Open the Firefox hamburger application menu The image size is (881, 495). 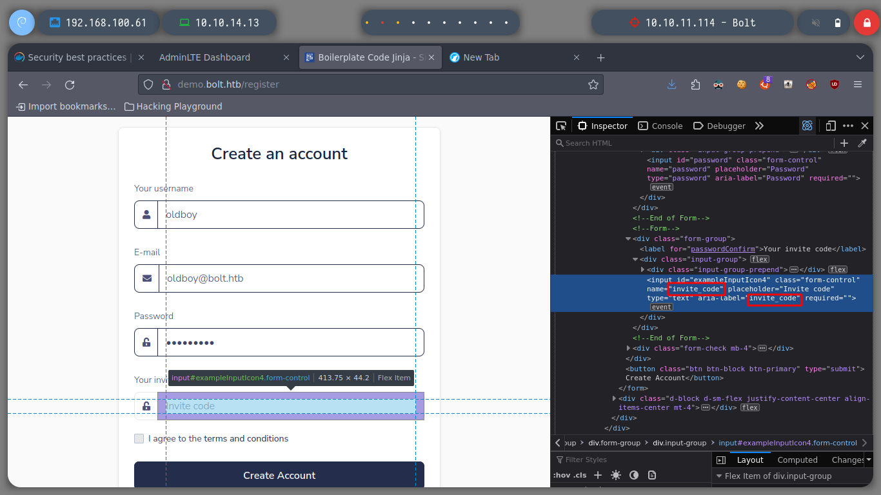tap(857, 84)
